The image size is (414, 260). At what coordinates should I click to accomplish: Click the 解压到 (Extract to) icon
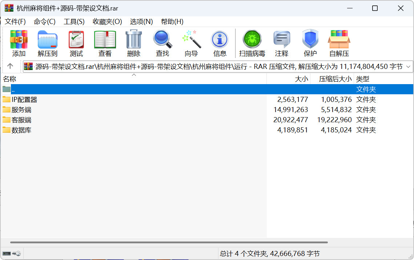point(48,40)
